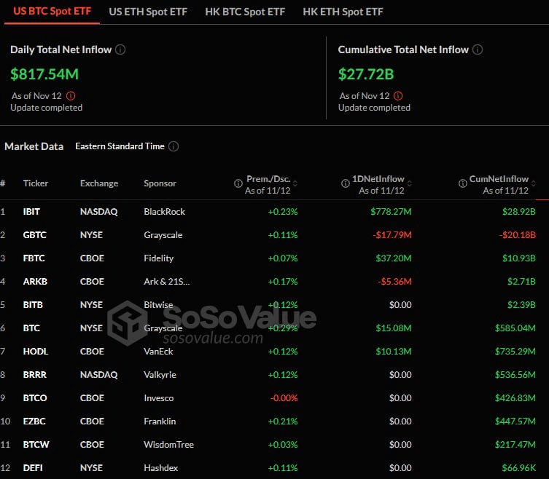Click info icon of 1DNetInflow column
This screenshot has height=479, width=549.
(x=346, y=183)
